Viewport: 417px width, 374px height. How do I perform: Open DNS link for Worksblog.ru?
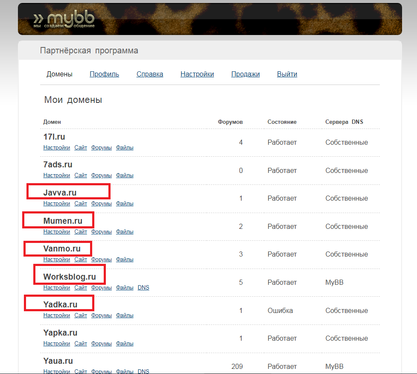pos(143,288)
